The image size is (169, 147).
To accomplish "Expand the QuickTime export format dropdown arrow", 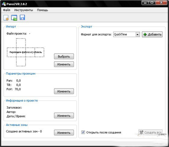I will click(x=137, y=34).
